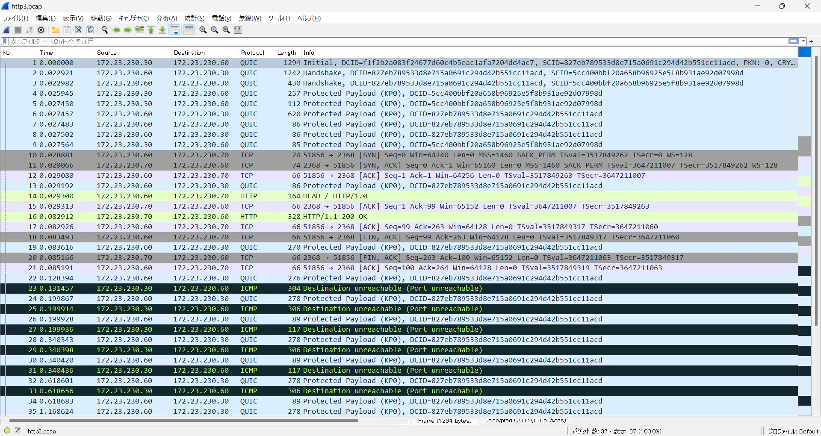The width and height of the screenshot is (821, 436).
Task: Find a packet with magnifier icon
Action: pyautogui.click(x=105, y=30)
